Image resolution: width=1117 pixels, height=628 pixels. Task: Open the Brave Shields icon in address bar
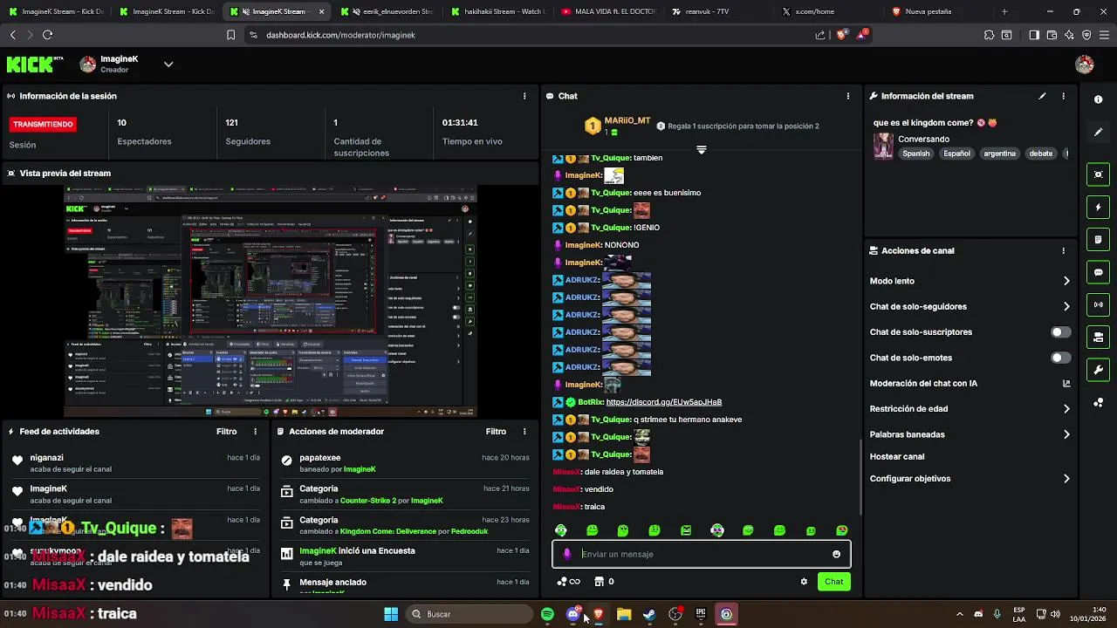[x=841, y=35]
